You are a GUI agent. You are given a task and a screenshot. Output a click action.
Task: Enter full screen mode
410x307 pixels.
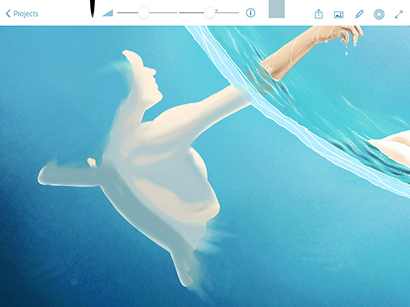399,14
